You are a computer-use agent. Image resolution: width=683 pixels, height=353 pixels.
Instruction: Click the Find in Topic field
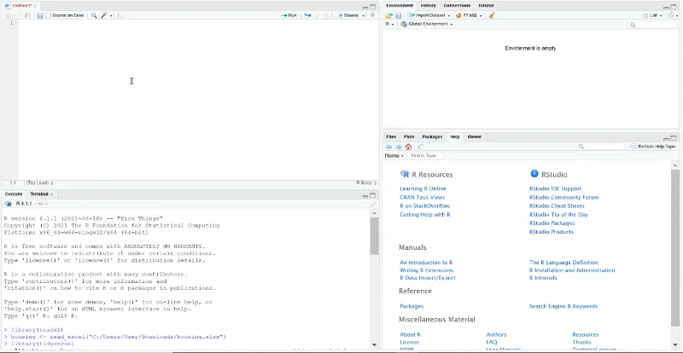(425, 155)
